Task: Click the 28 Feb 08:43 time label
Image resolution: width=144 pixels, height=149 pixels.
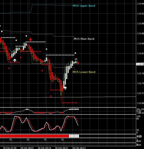Action: (79, 148)
